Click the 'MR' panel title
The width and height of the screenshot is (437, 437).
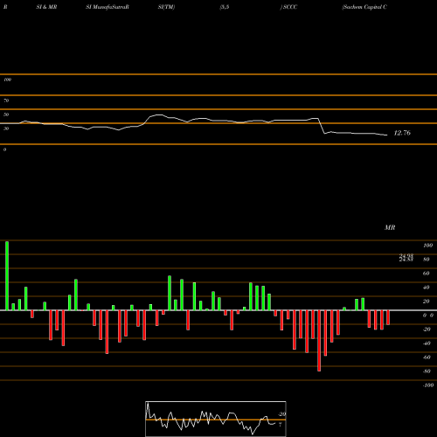click(x=390, y=227)
